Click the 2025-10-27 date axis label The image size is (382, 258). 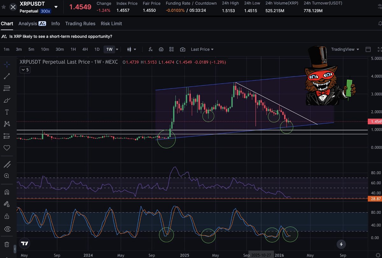coord(261,255)
